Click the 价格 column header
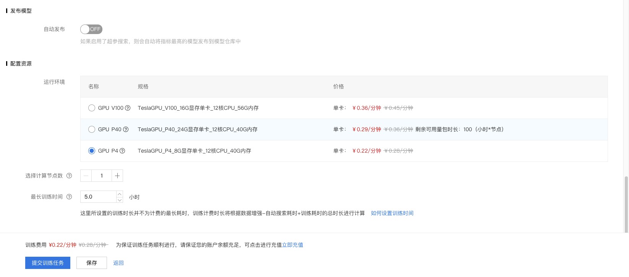This screenshot has height=277, width=629. click(339, 86)
